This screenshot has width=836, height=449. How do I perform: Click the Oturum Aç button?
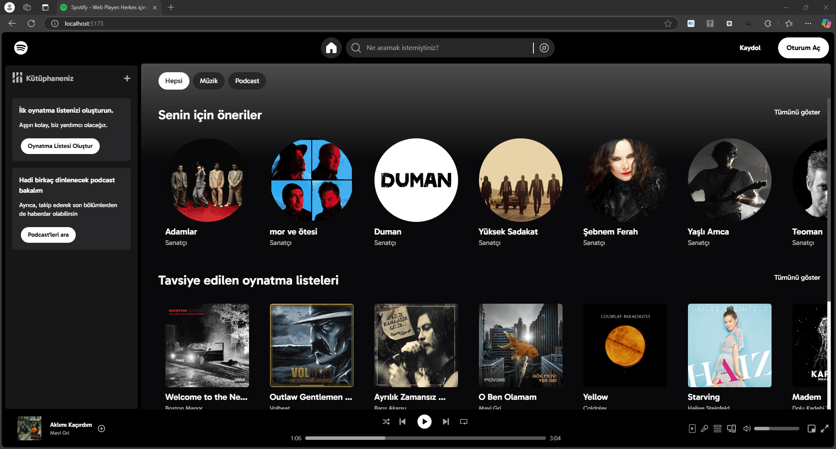[803, 48]
